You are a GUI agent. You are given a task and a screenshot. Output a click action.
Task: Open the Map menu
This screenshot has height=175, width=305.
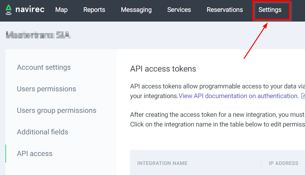pyautogui.click(x=61, y=10)
